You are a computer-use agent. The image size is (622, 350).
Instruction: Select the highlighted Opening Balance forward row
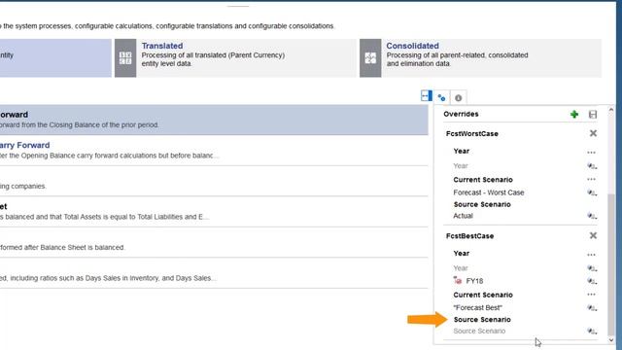214,120
